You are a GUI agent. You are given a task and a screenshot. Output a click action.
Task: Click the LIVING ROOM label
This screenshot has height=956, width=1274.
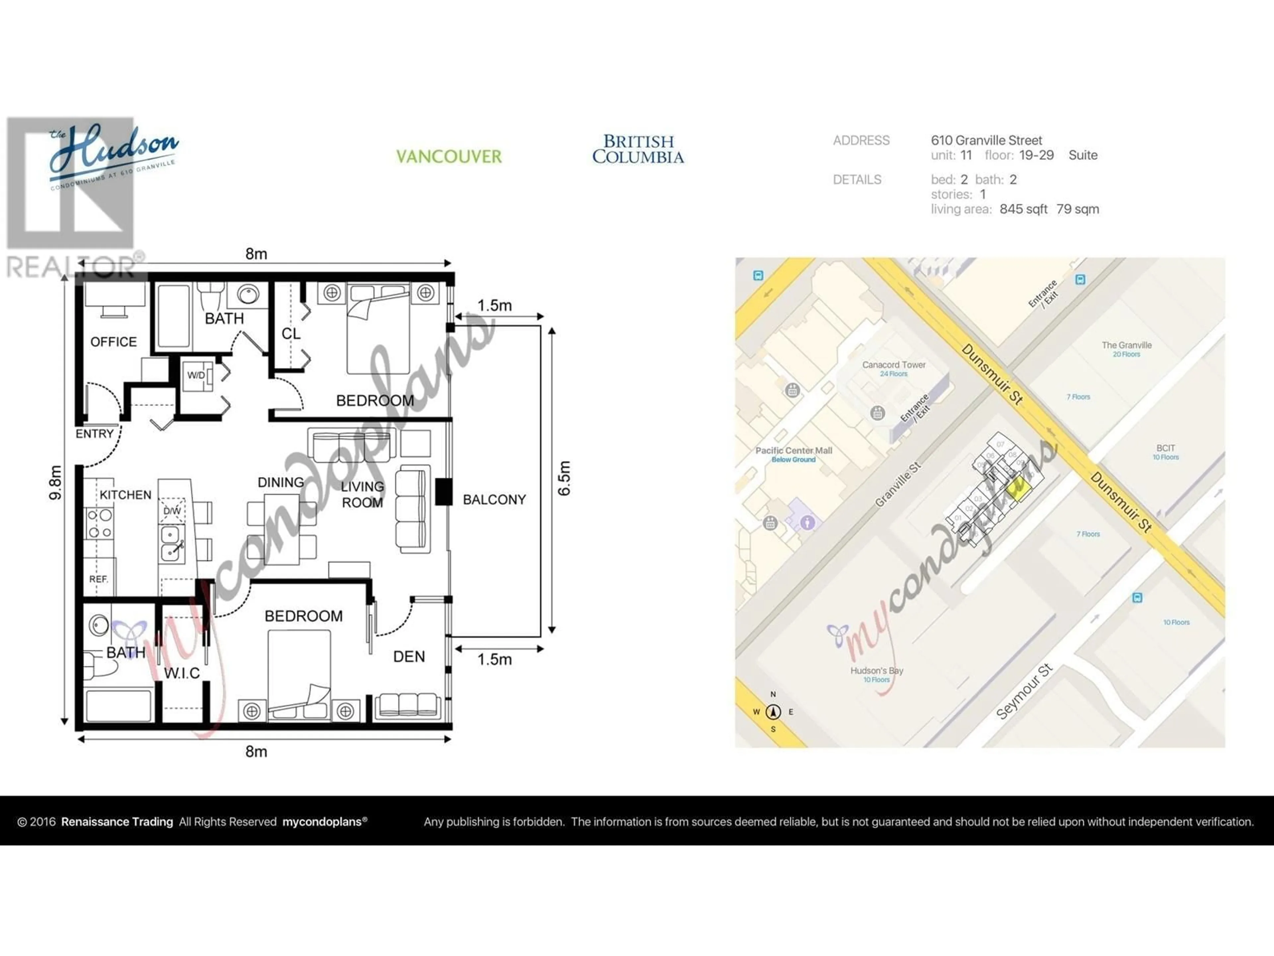[362, 494]
